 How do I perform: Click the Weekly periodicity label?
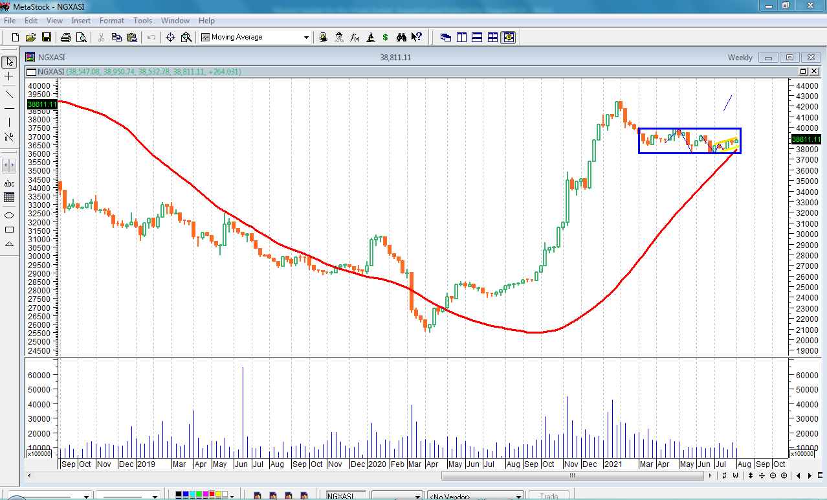point(740,58)
